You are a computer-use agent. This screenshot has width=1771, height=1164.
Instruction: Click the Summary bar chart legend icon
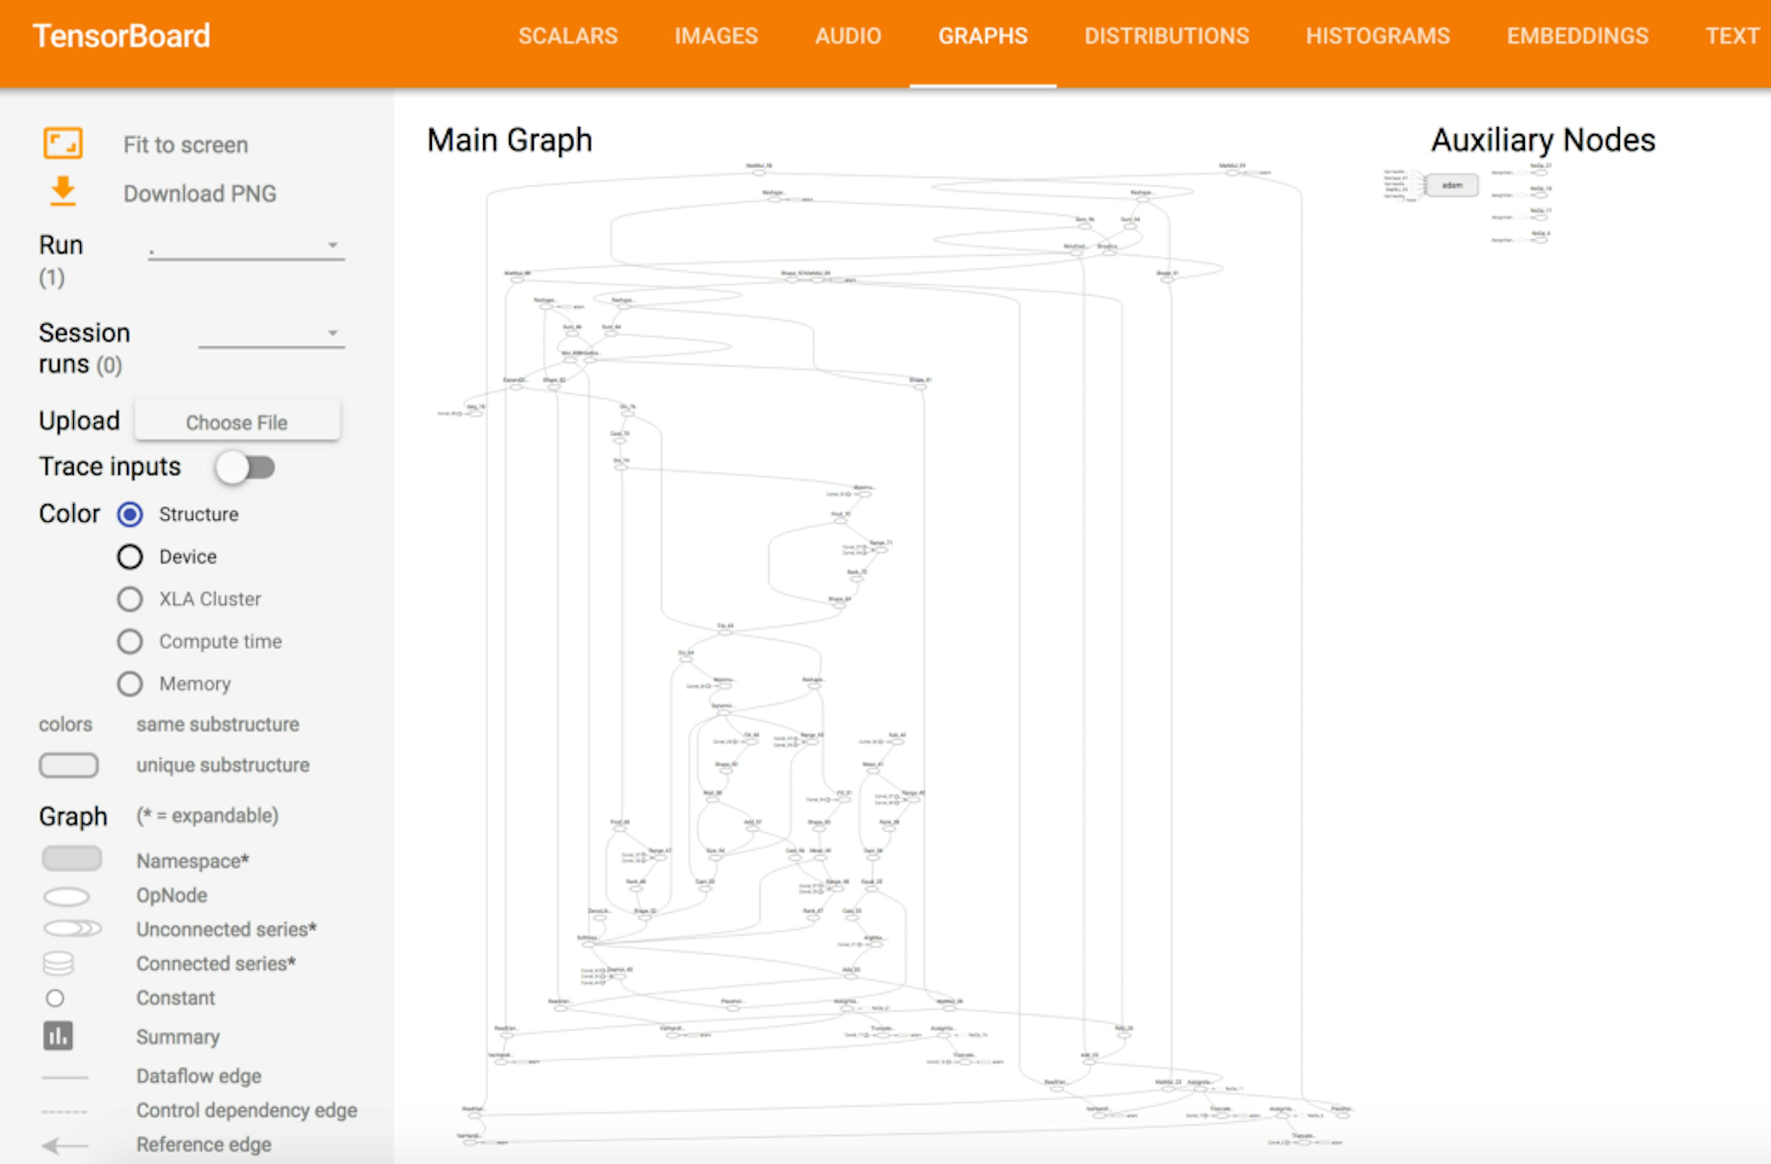58,1035
